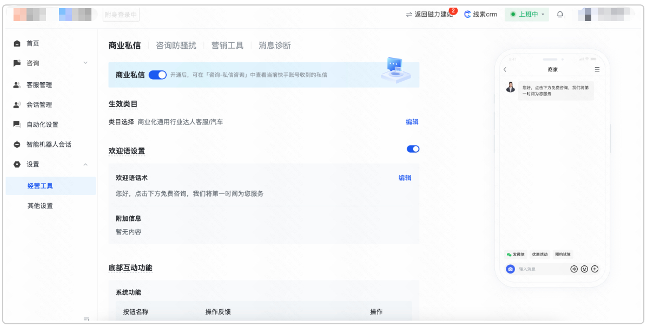Open 自动化设置 from the sidebar
Image resolution: width=647 pixels, height=326 pixels.
click(43, 124)
